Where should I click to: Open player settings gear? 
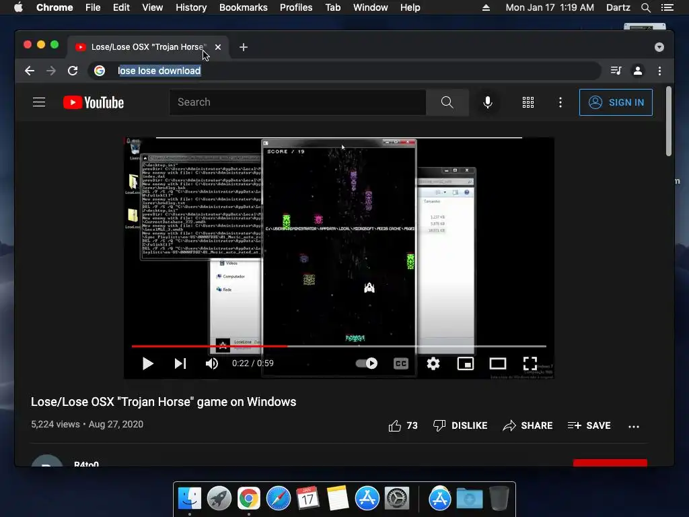pos(433,364)
